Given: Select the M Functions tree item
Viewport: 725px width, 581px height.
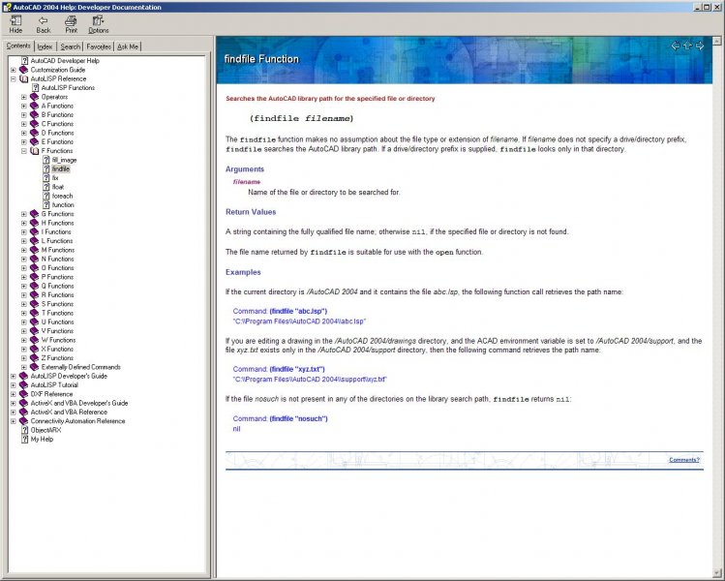Looking at the screenshot, I should click(58, 250).
